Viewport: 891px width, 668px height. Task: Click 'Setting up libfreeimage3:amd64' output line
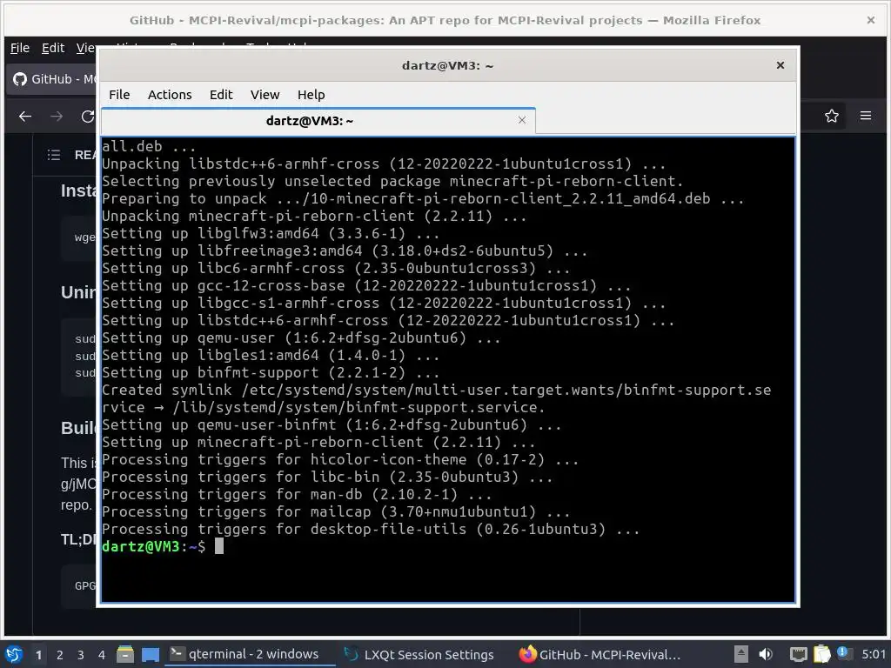[x=345, y=251]
